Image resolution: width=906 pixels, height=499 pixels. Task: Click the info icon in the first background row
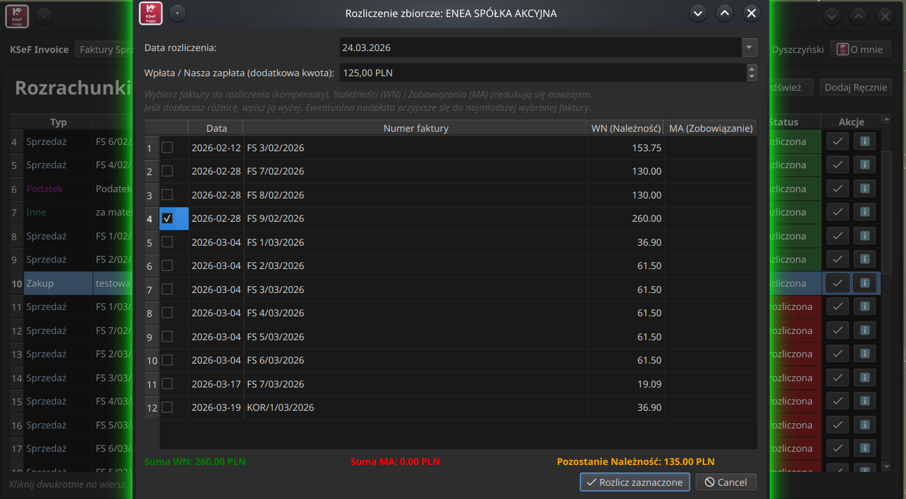(x=864, y=142)
